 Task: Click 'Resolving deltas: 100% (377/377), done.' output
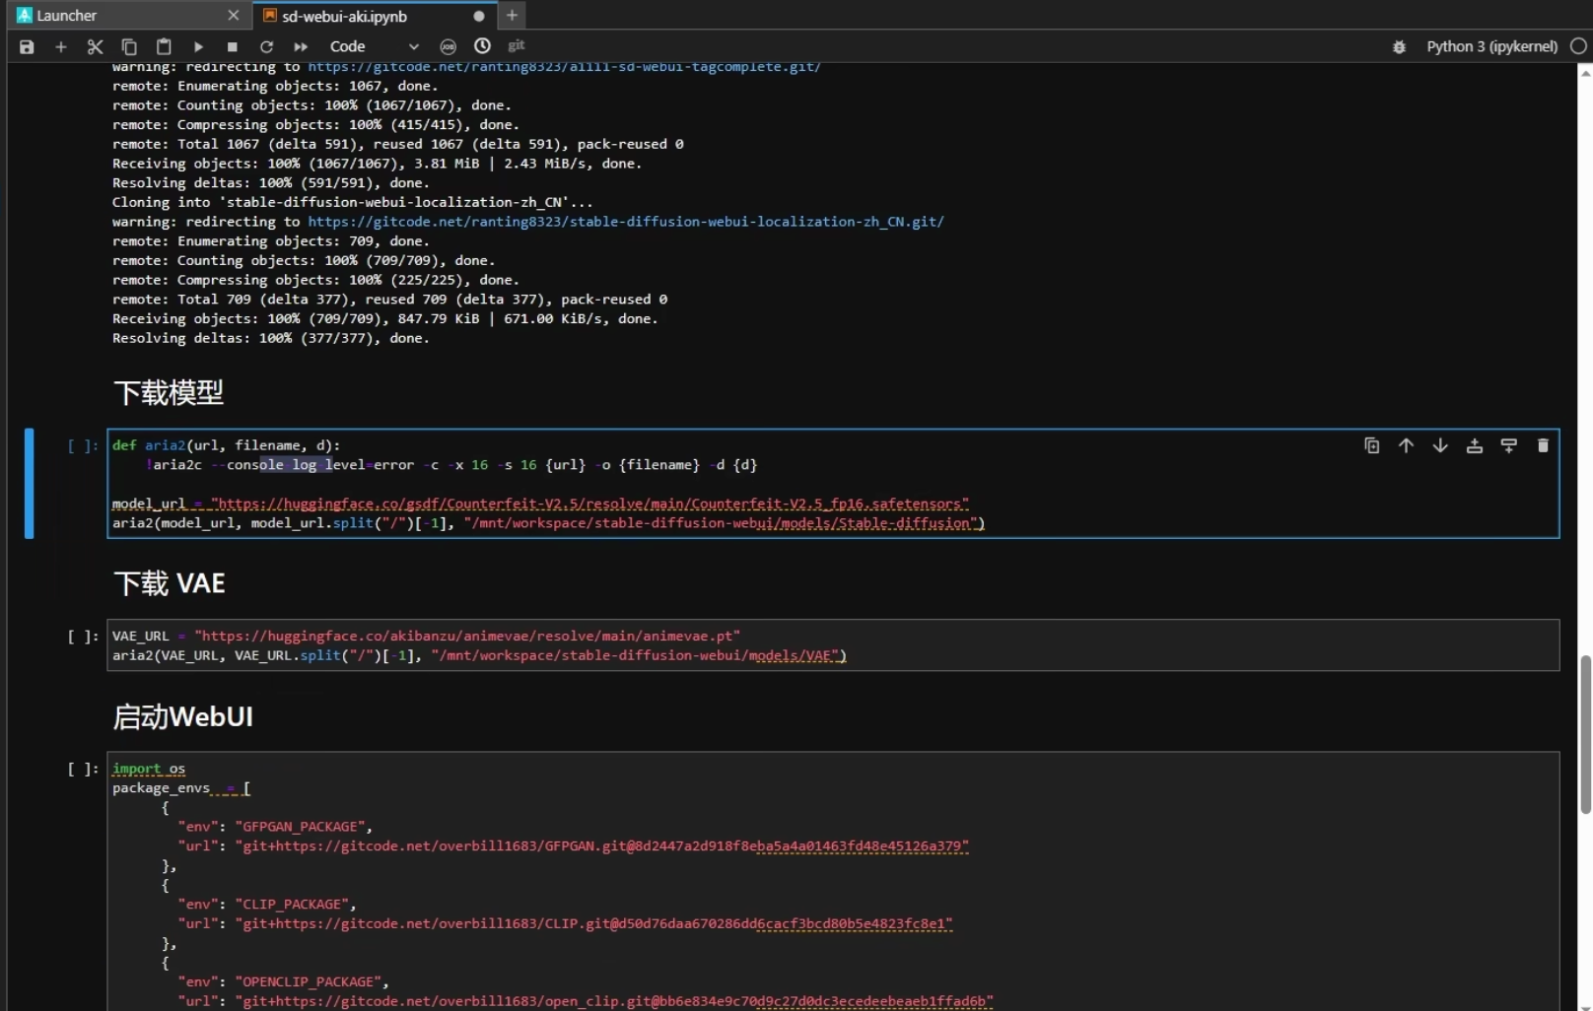pos(271,338)
